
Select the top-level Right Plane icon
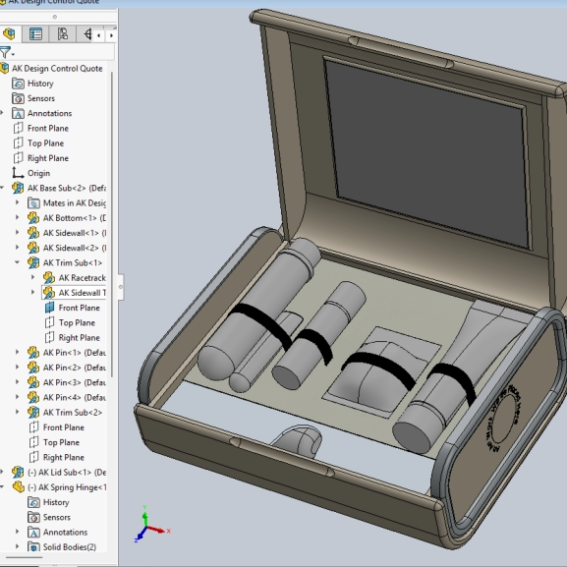click(x=18, y=158)
